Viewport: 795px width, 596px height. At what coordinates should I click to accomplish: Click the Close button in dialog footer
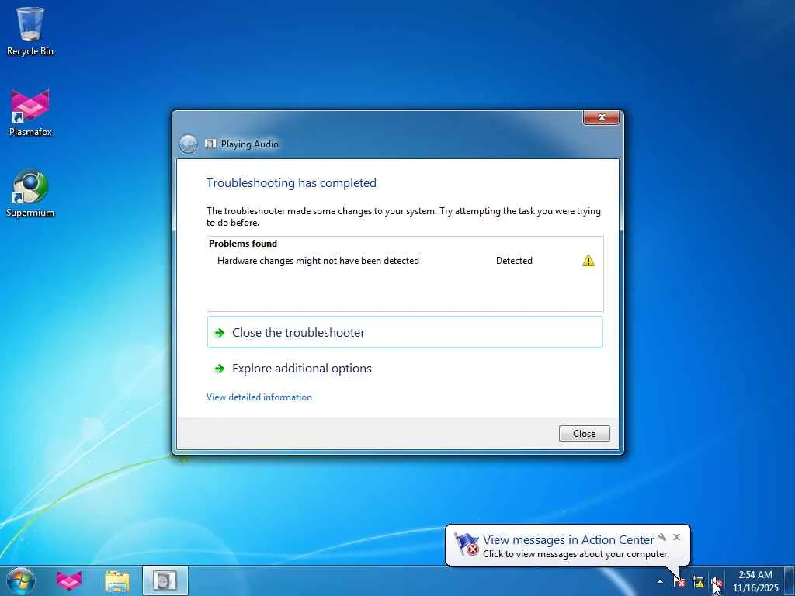584,434
